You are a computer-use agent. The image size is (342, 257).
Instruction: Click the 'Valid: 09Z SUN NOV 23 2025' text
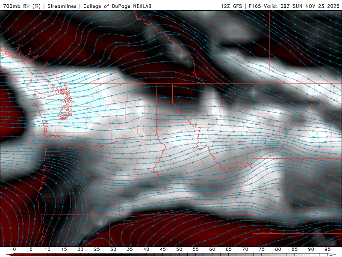point(302,6)
